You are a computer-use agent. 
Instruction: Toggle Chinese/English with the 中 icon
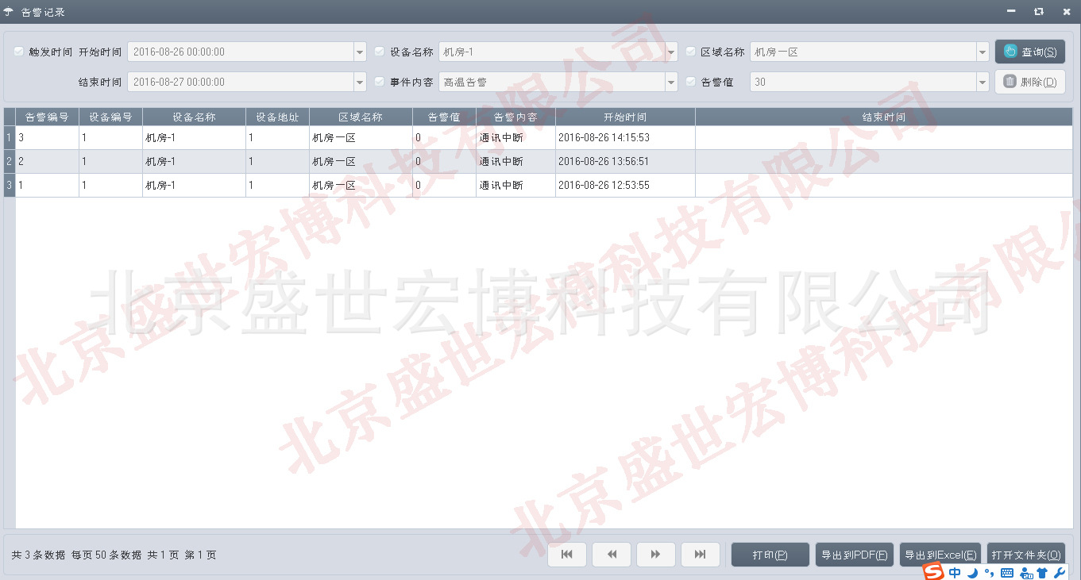(x=956, y=573)
